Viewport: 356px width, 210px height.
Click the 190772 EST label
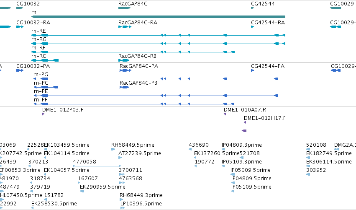(205, 162)
